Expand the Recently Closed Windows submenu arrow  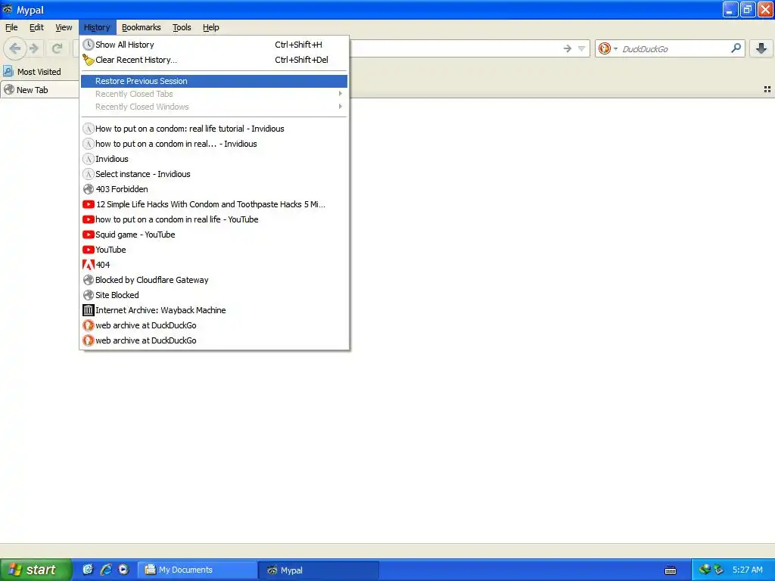[340, 107]
